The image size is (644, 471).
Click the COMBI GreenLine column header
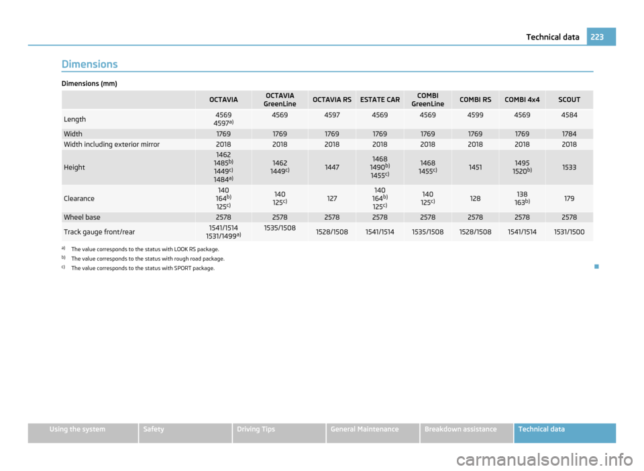pos(427,100)
